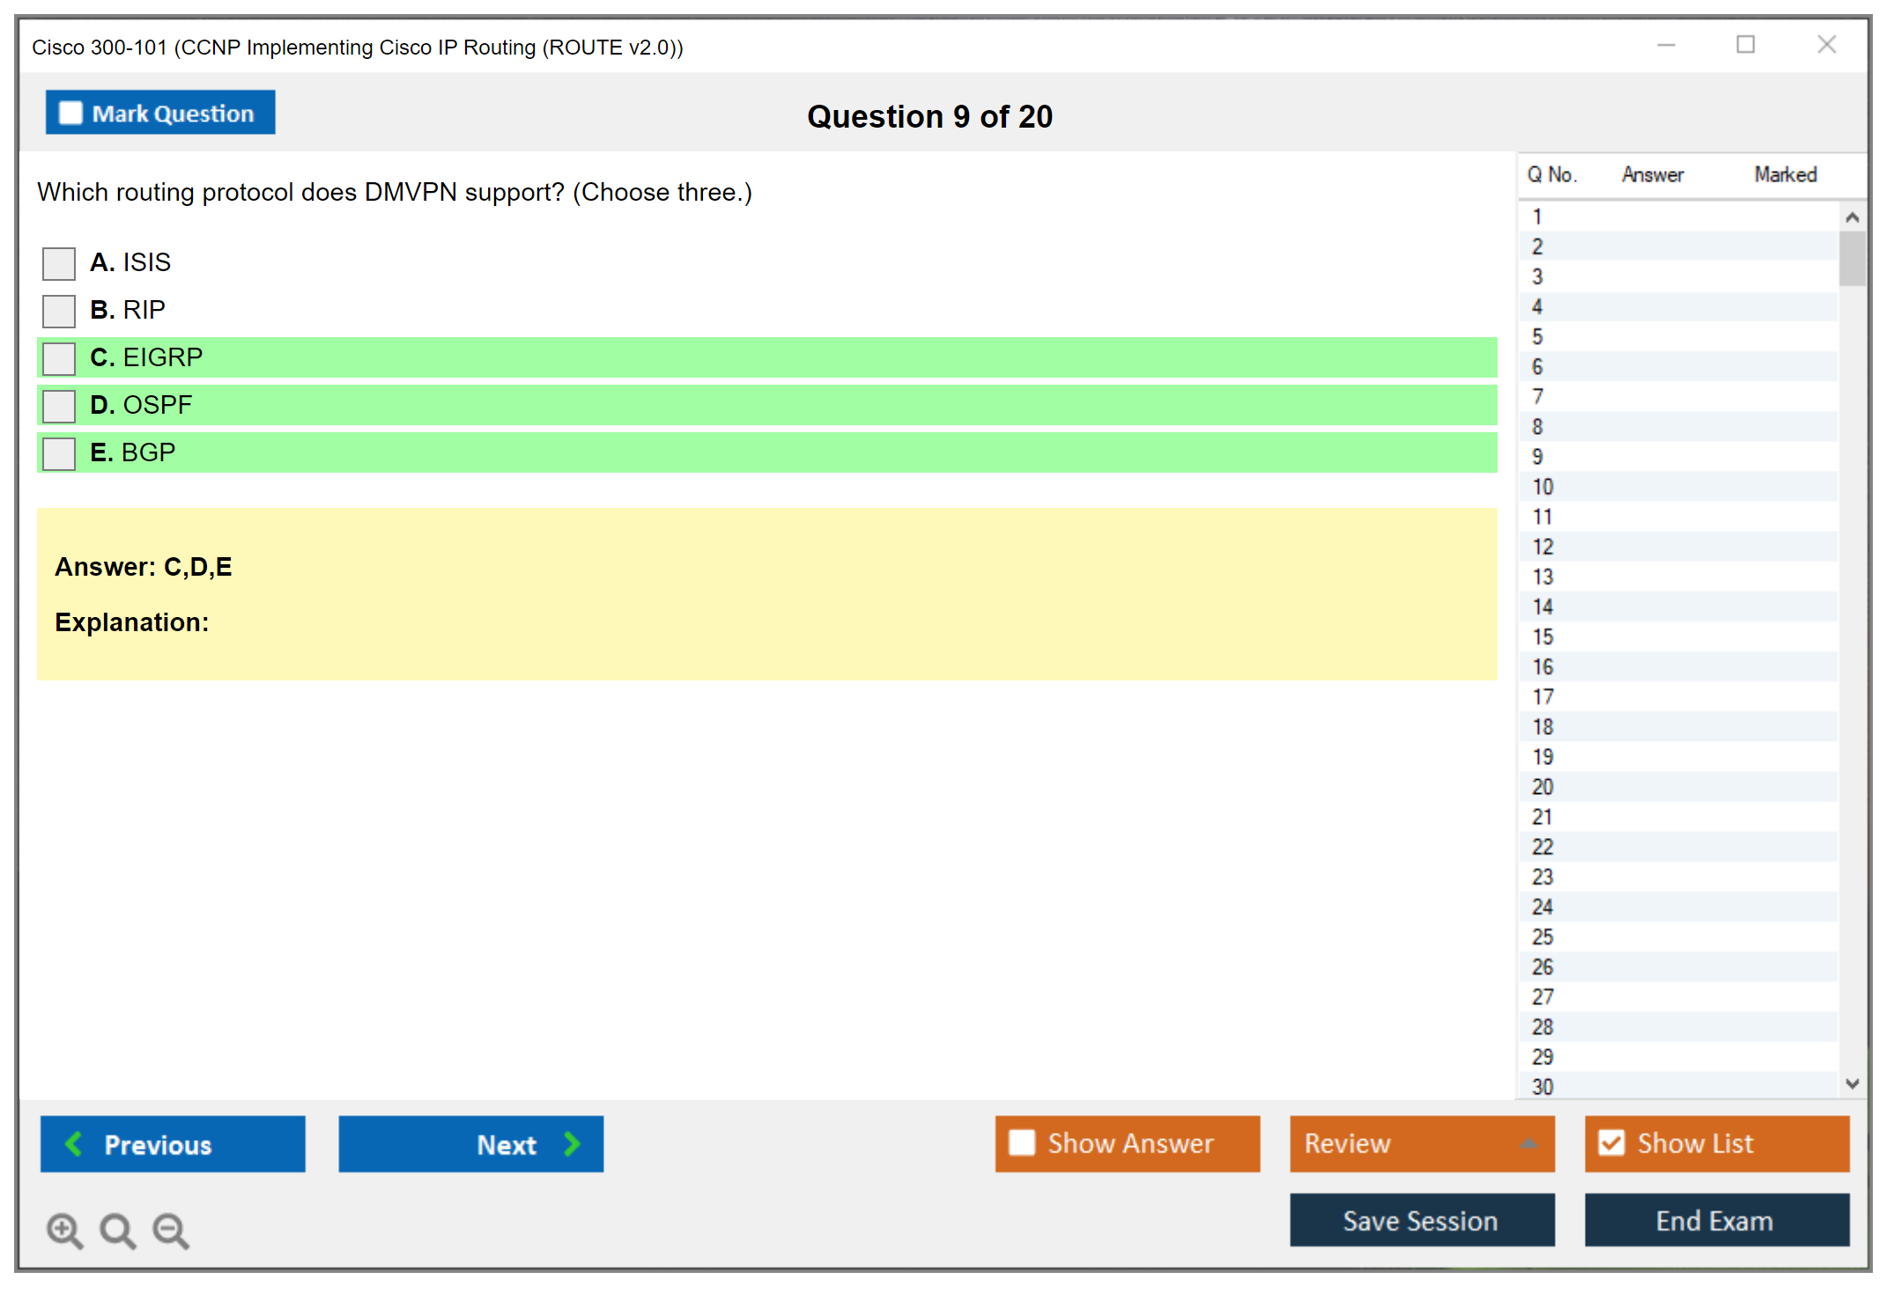Screen dimensions: 1894x1294
Task: Check the E. BGP answer checkbox
Action: [x=59, y=453]
